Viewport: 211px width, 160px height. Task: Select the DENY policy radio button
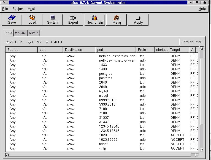tap(29, 42)
